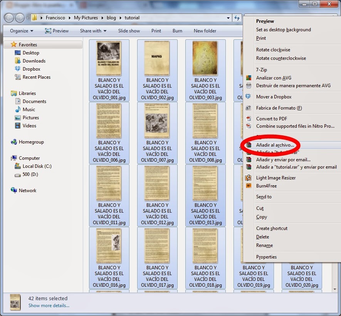The height and width of the screenshot is (316, 341).
Task: Select Analizar con AVG
Action: 274,78
